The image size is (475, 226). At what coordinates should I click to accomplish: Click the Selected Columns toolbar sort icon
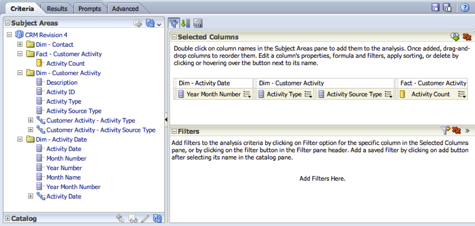(x=185, y=23)
